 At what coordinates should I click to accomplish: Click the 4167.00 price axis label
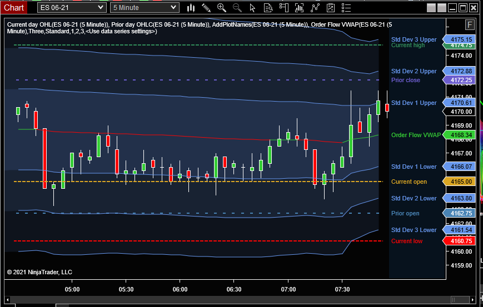(x=461, y=153)
